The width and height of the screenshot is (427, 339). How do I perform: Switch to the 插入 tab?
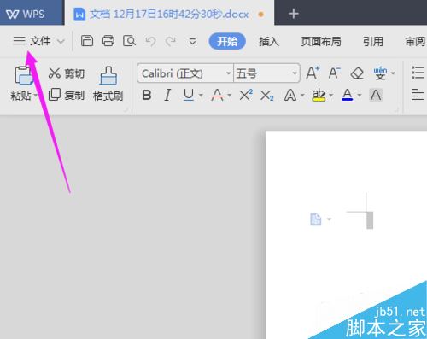pyautogui.click(x=269, y=42)
